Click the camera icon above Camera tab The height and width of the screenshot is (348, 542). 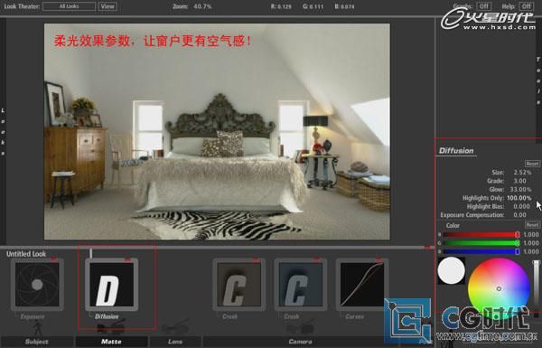pyautogui.click(x=300, y=327)
